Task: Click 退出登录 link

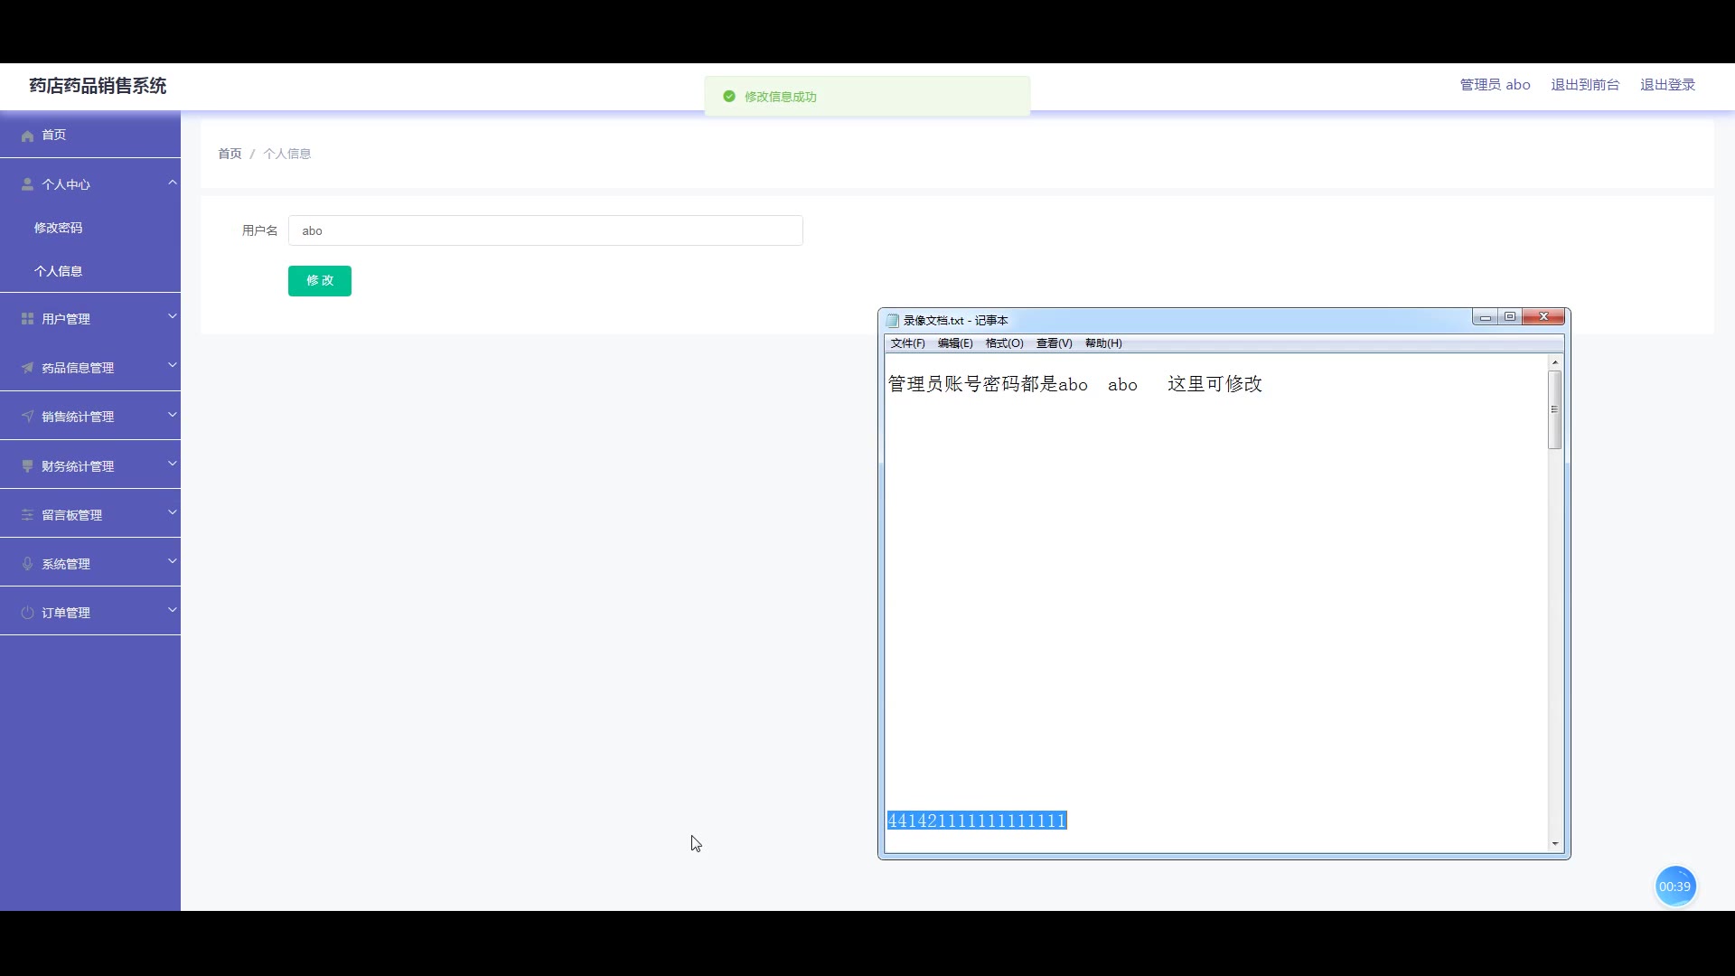Action: point(1667,85)
